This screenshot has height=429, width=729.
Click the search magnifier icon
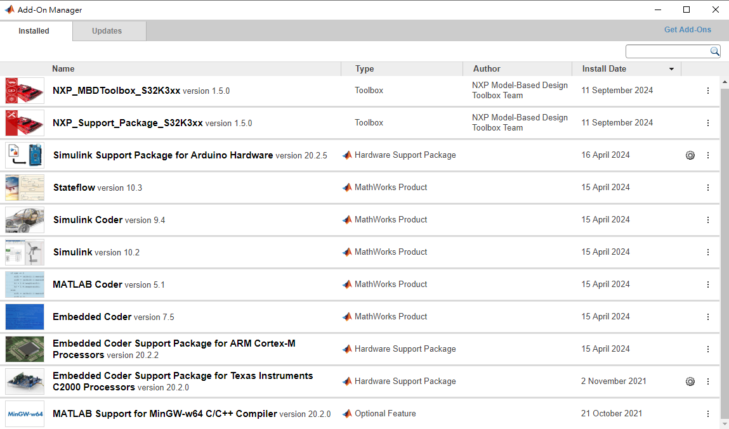tap(714, 51)
